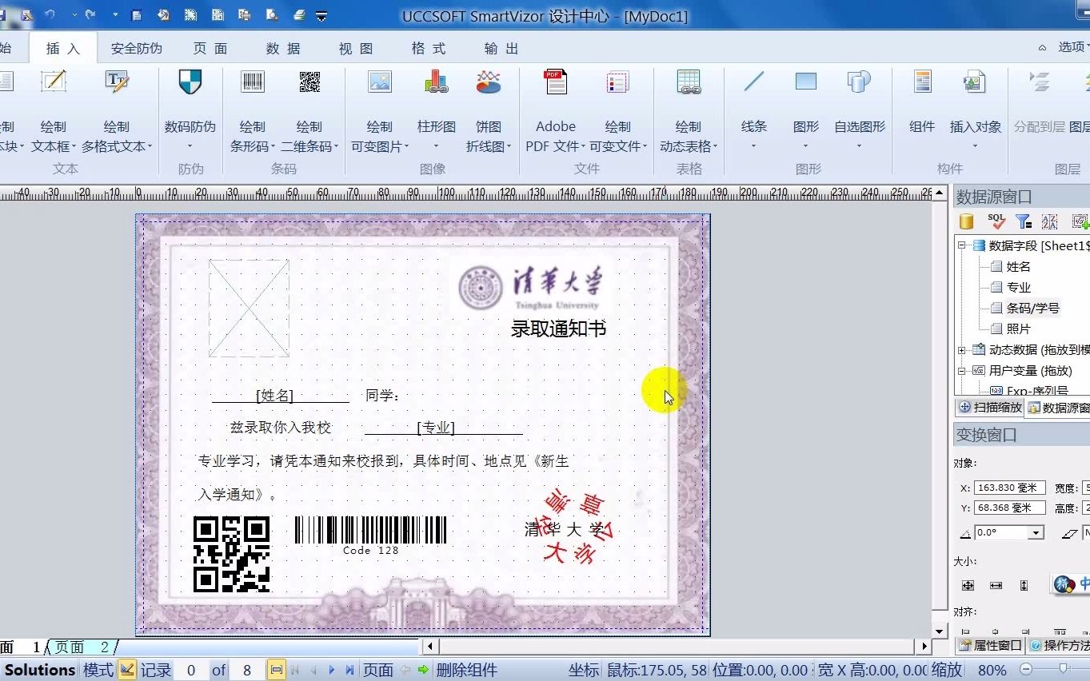The image size is (1090, 681).
Task: Click the printer icon in the quick access toolbar
Action: point(299,15)
